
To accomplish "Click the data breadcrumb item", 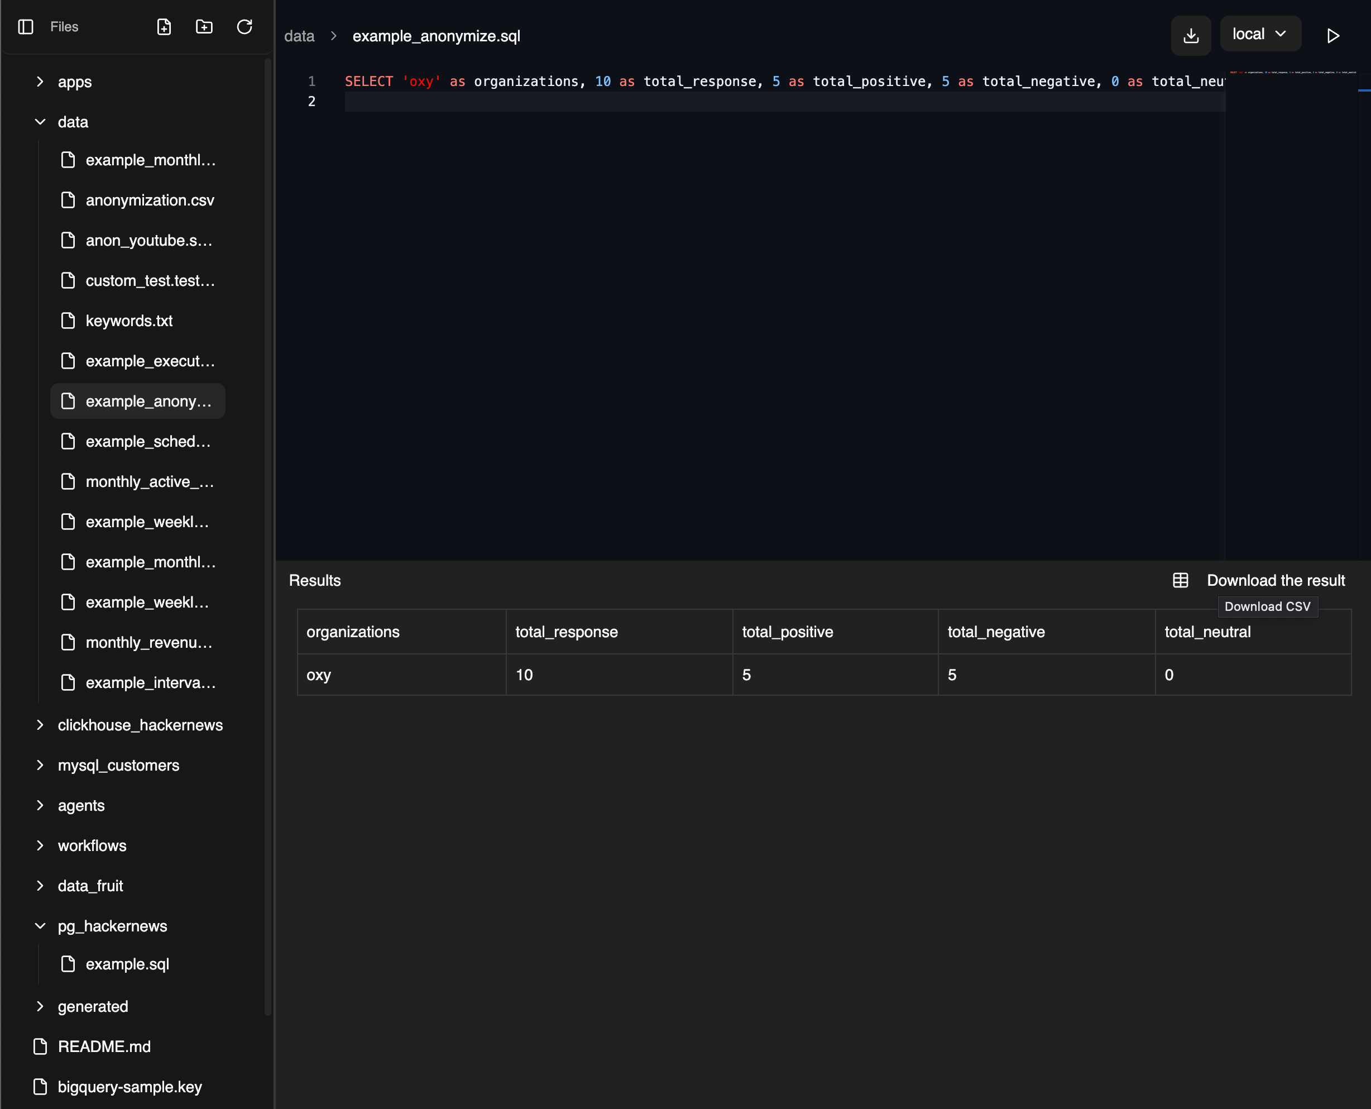I will click(299, 36).
